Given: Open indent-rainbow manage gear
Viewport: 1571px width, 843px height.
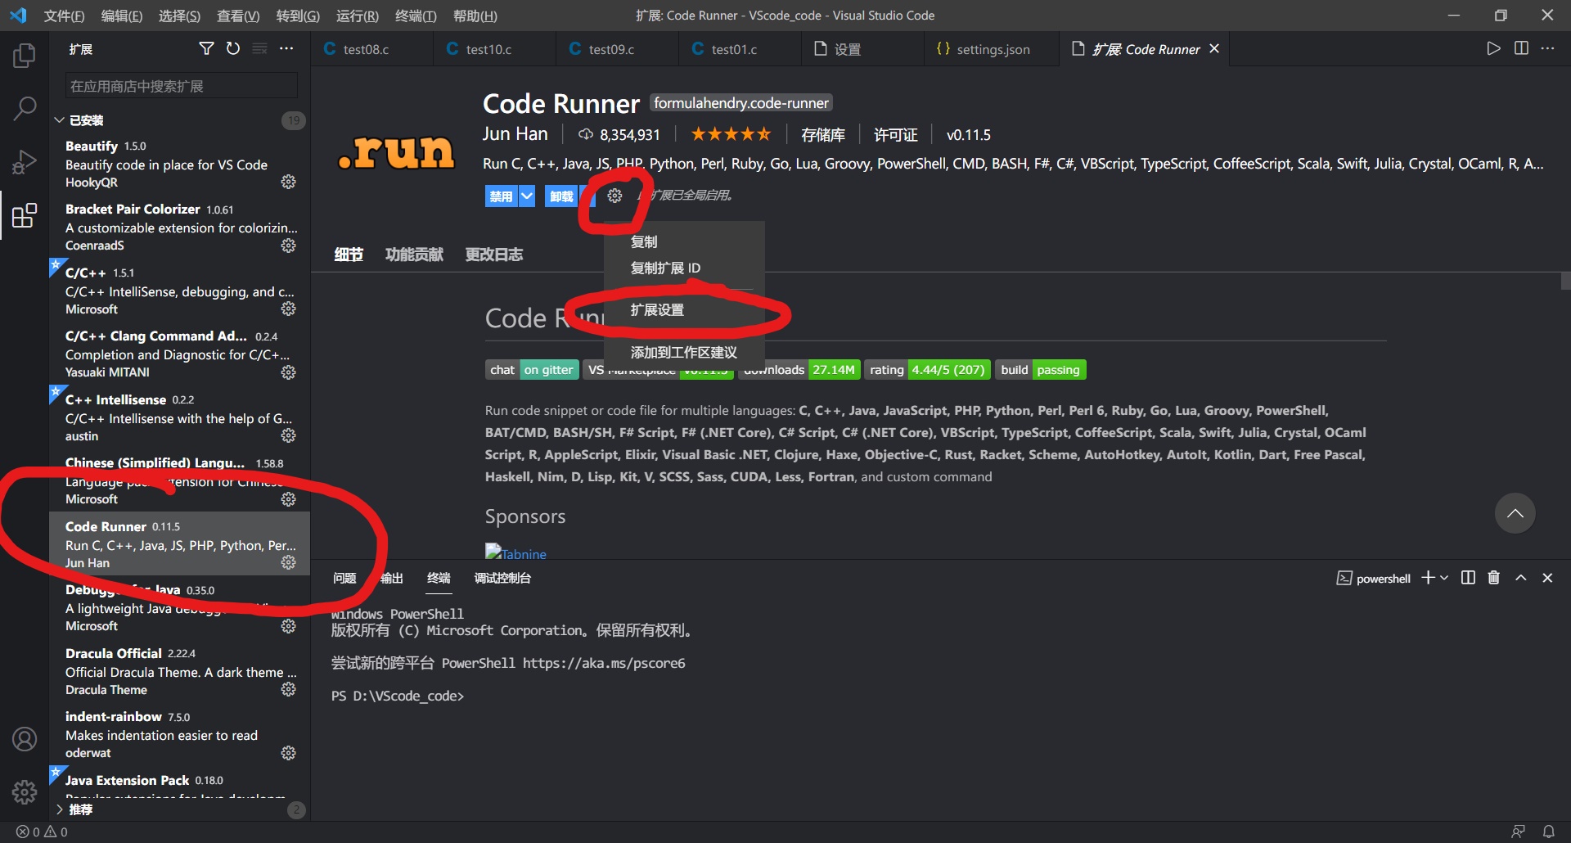Looking at the screenshot, I should coord(289,753).
